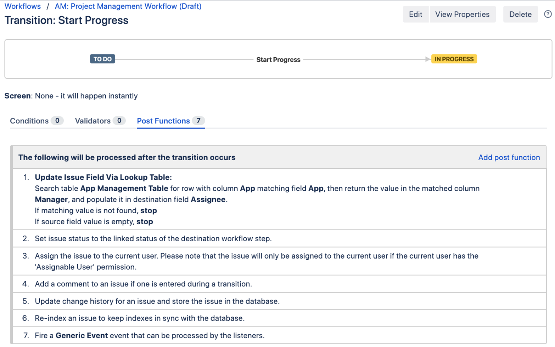
Task: Select the Re-index an issue post function
Action: point(140,318)
